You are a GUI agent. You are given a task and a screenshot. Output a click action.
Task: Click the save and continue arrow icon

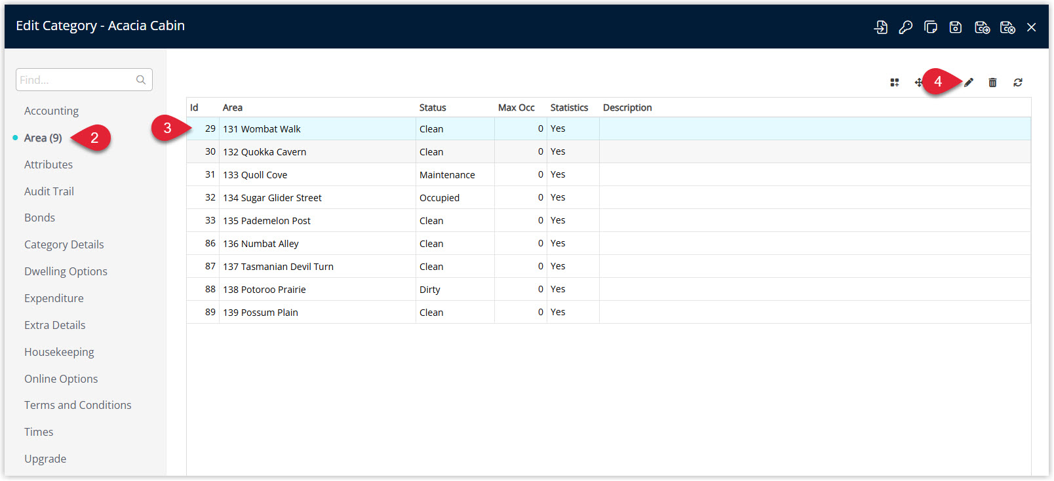982,27
